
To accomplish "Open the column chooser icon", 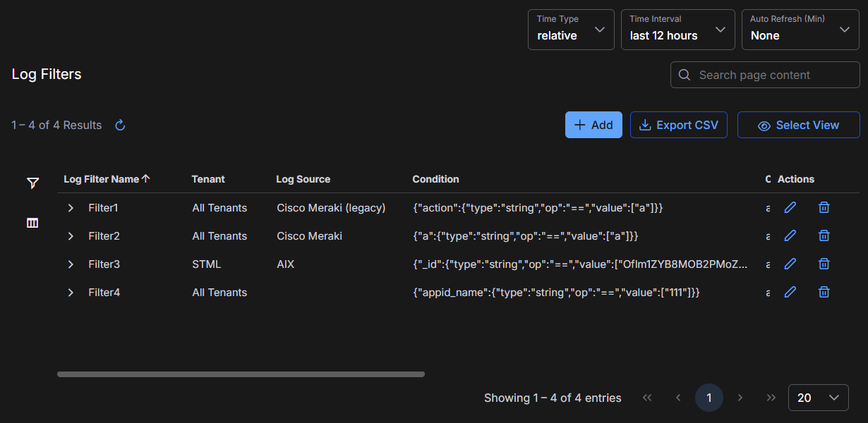I will [x=32, y=223].
